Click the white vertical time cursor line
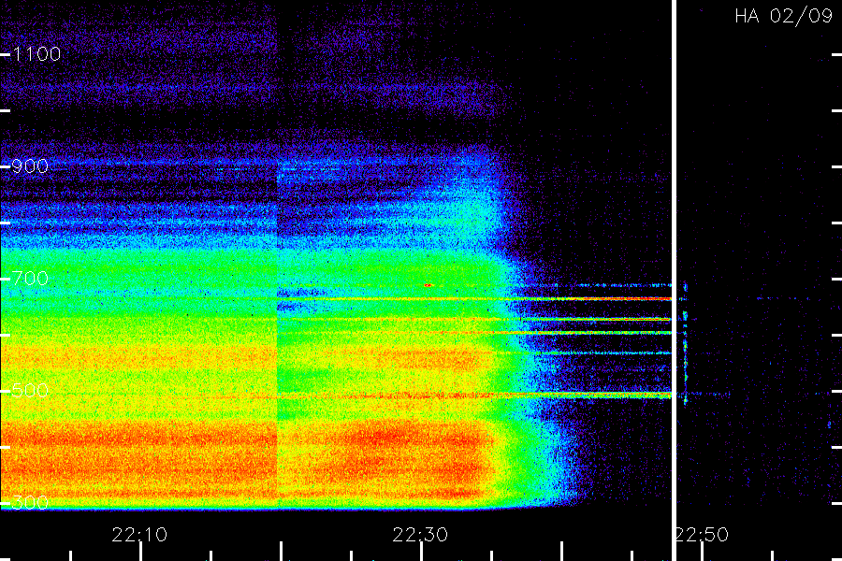This screenshot has width=842, height=561. tap(674, 280)
